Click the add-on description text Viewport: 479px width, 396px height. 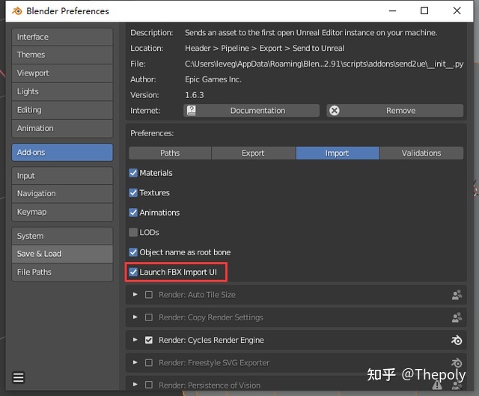(311, 33)
